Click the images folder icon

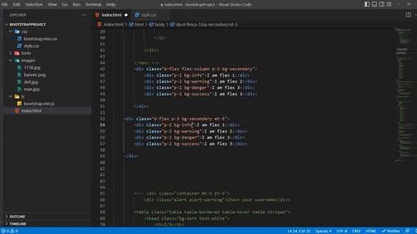tap(17, 60)
